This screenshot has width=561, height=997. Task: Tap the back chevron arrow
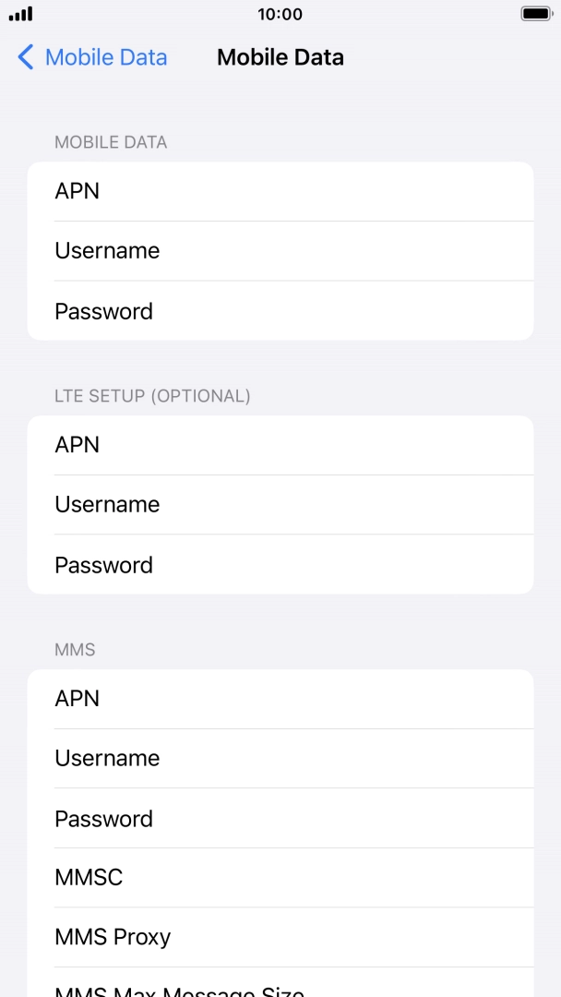25,57
